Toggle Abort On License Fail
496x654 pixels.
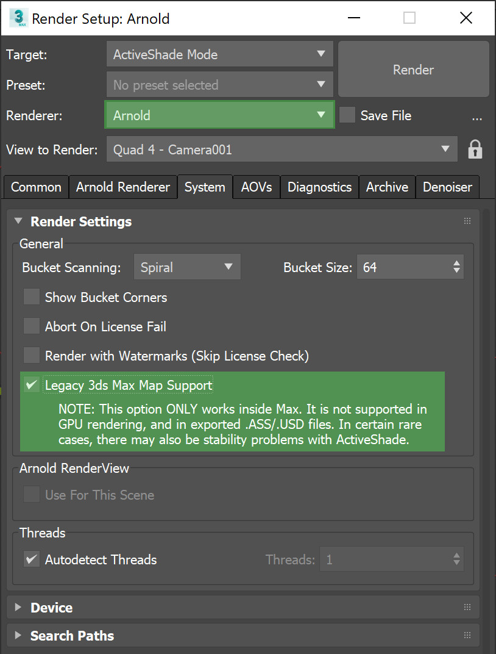coord(32,326)
